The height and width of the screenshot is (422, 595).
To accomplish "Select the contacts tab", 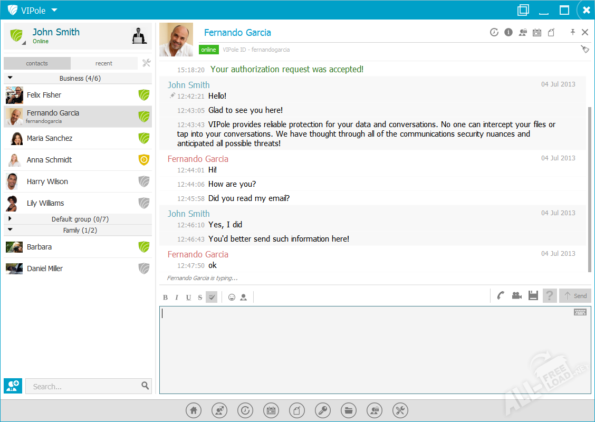I will coord(37,63).
